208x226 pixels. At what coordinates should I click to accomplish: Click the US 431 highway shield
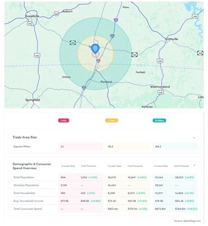(x=37, y=55)
